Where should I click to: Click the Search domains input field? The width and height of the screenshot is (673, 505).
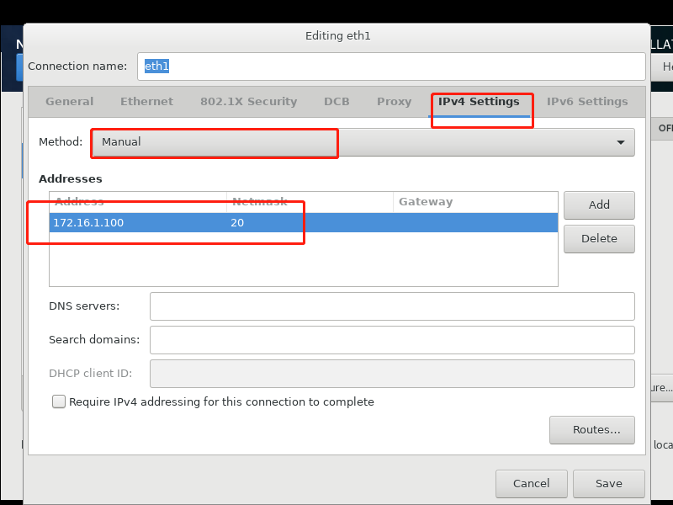392,340
